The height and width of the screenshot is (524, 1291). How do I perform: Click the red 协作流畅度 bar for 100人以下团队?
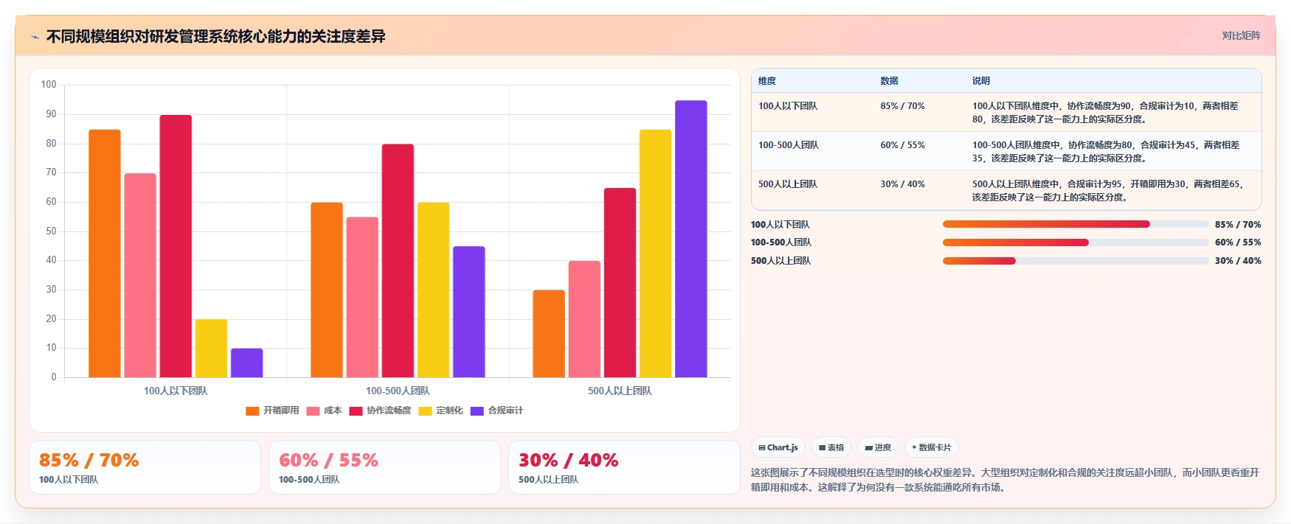(176, 246)
